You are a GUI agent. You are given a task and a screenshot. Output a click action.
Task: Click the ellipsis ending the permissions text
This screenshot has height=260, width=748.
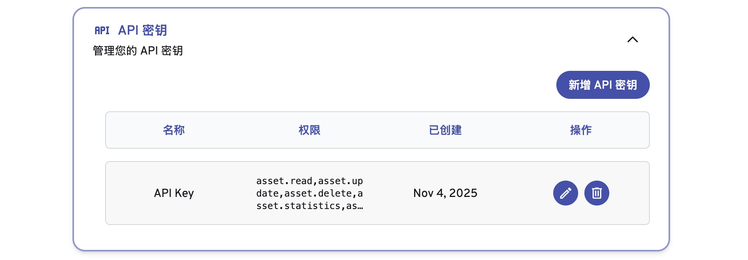pyautogui.click(x=360, y=207)
